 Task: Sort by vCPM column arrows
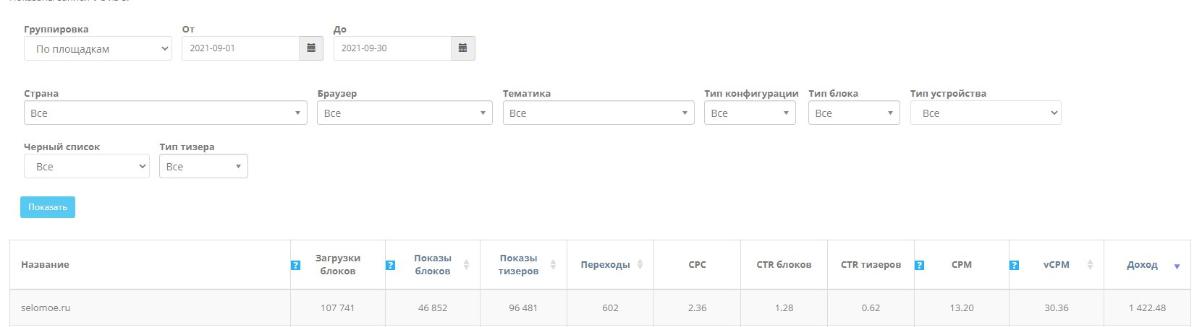(1090, 265)
